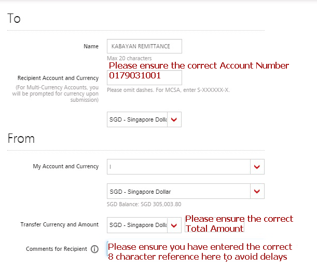Click chevron beside From section Singapore Dollar

click(x=257, y=191)
